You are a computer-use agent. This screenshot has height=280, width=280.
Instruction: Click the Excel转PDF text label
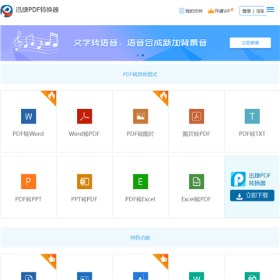click(196, 199)
